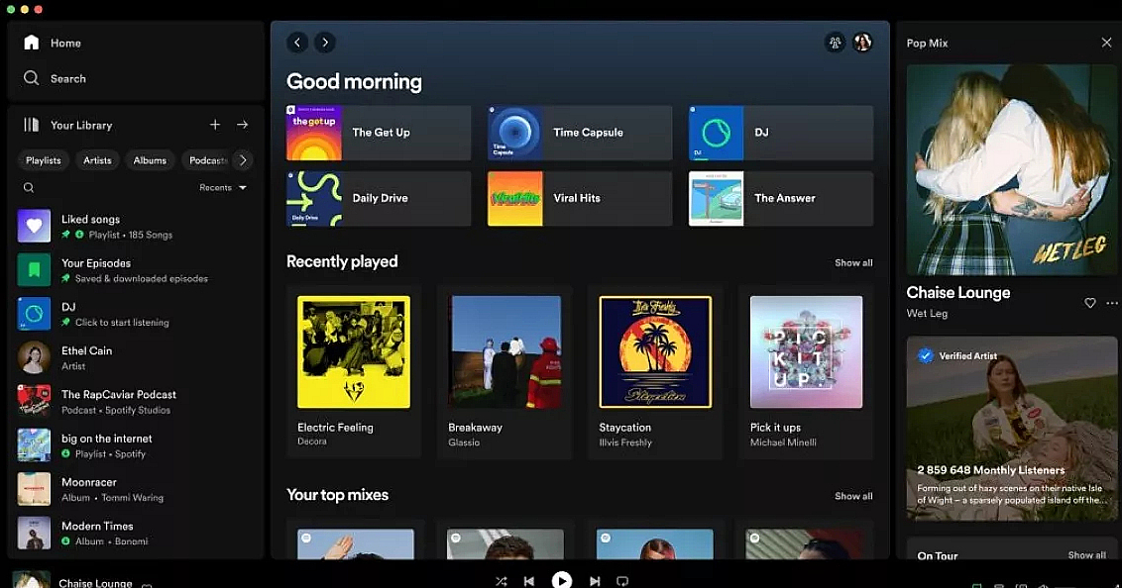Open Staycation album cover
Image resolution: width=1122 pixels, height=588 pixels.
[x=655, y=352]
